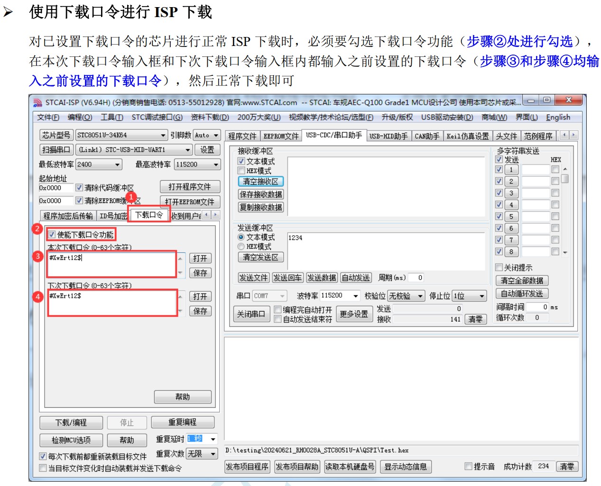
Task: Select send buffer 文本模式 radio
Action: [x=241, y=237]
